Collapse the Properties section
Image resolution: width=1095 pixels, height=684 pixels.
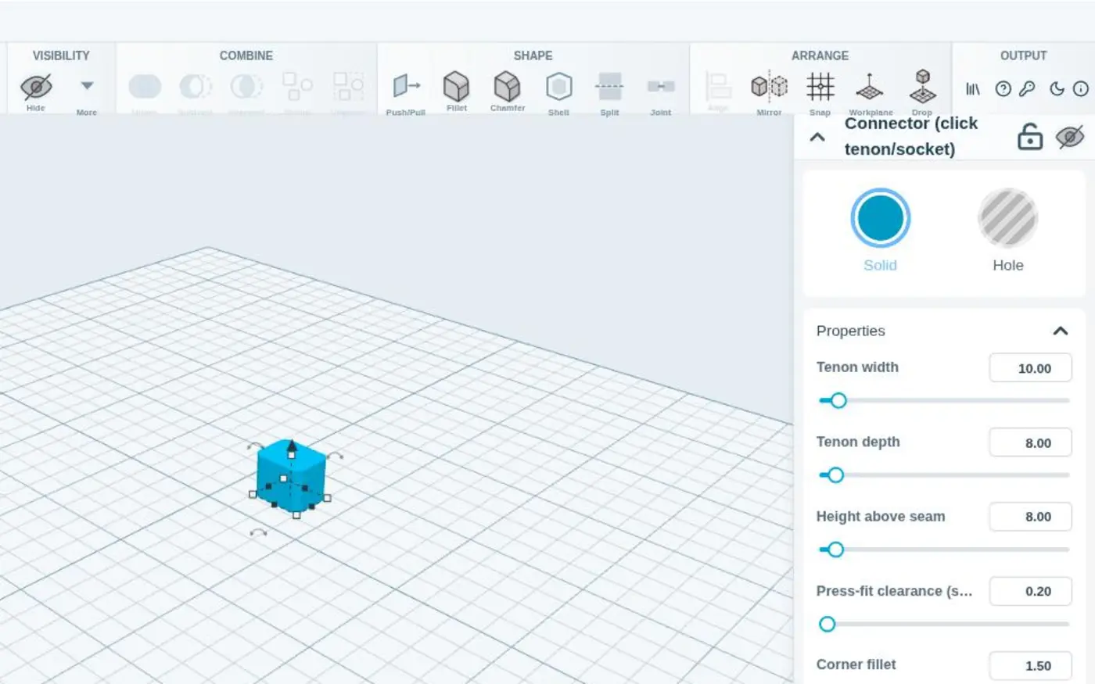(x=1061, y=331)
